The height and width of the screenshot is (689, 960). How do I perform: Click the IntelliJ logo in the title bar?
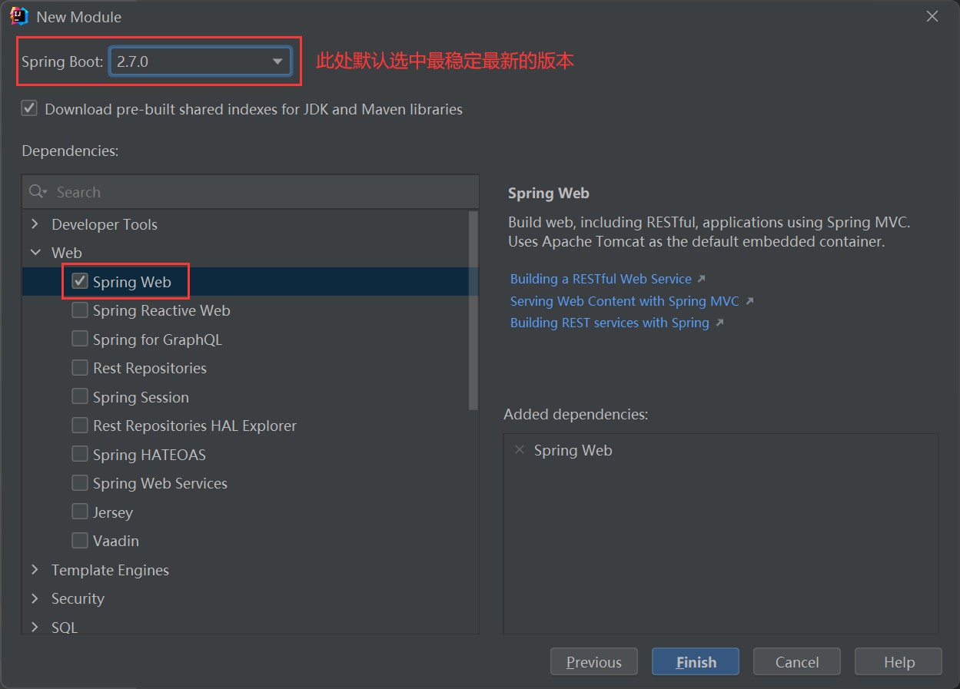tap(18, 15)
